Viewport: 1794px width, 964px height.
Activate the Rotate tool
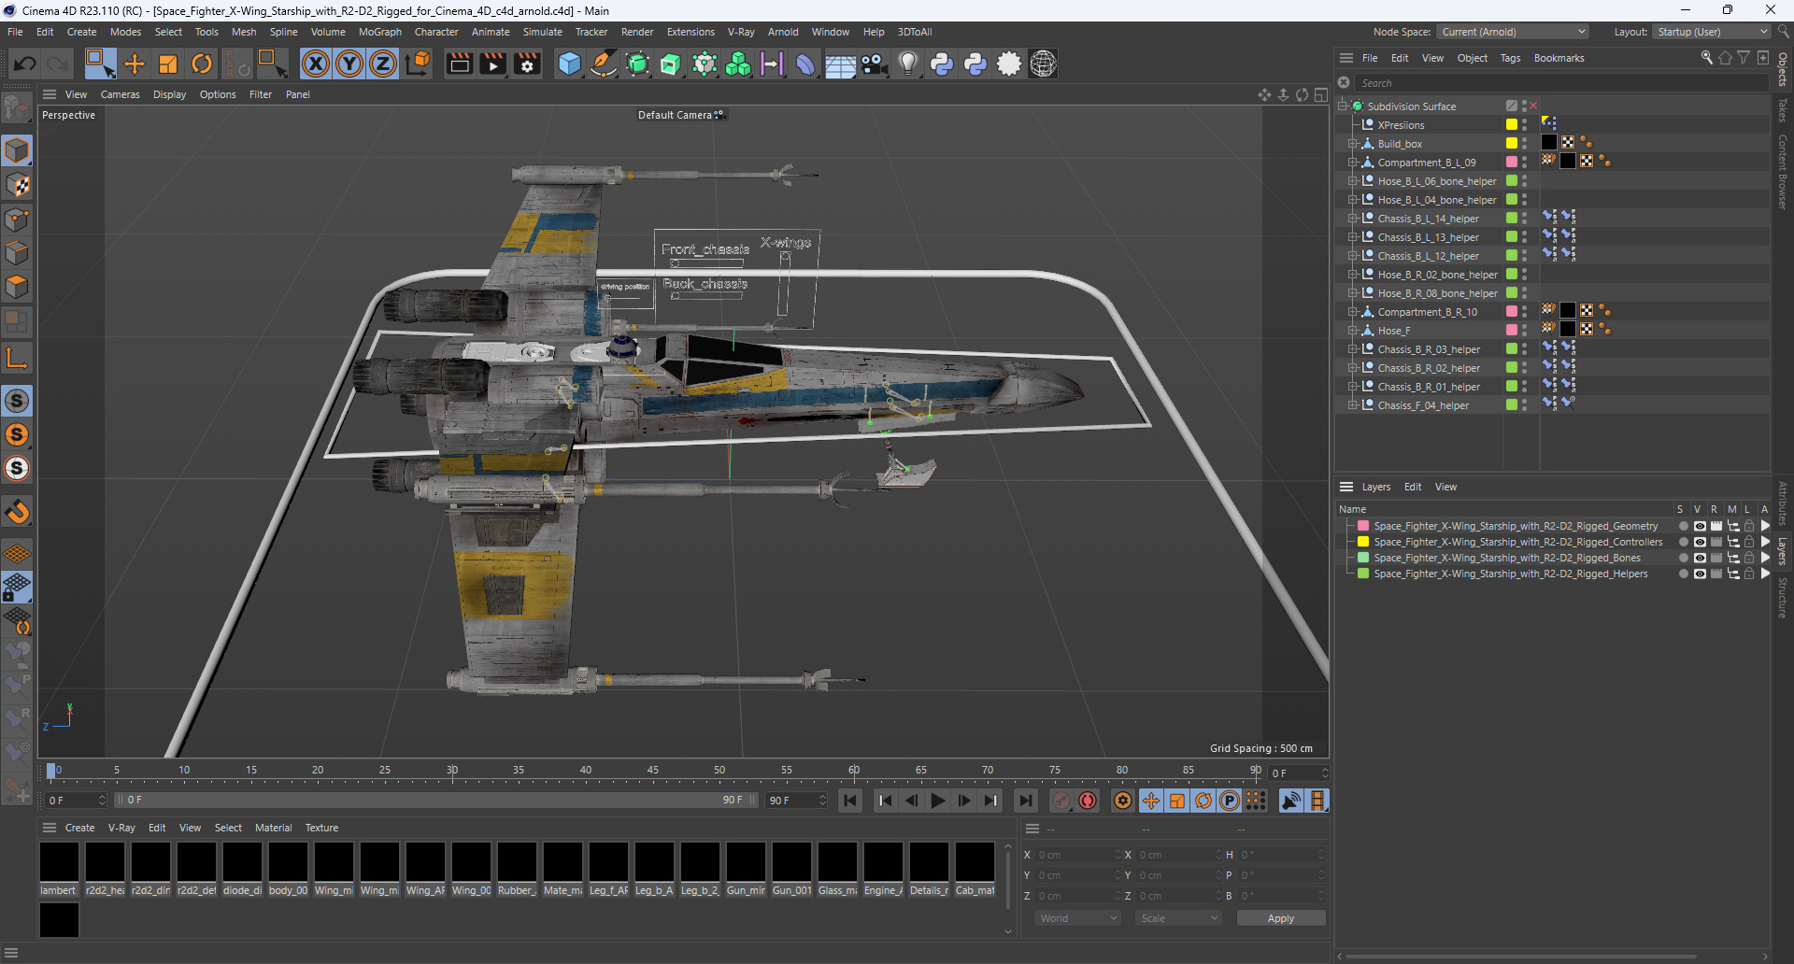click(x=202, y=64)
